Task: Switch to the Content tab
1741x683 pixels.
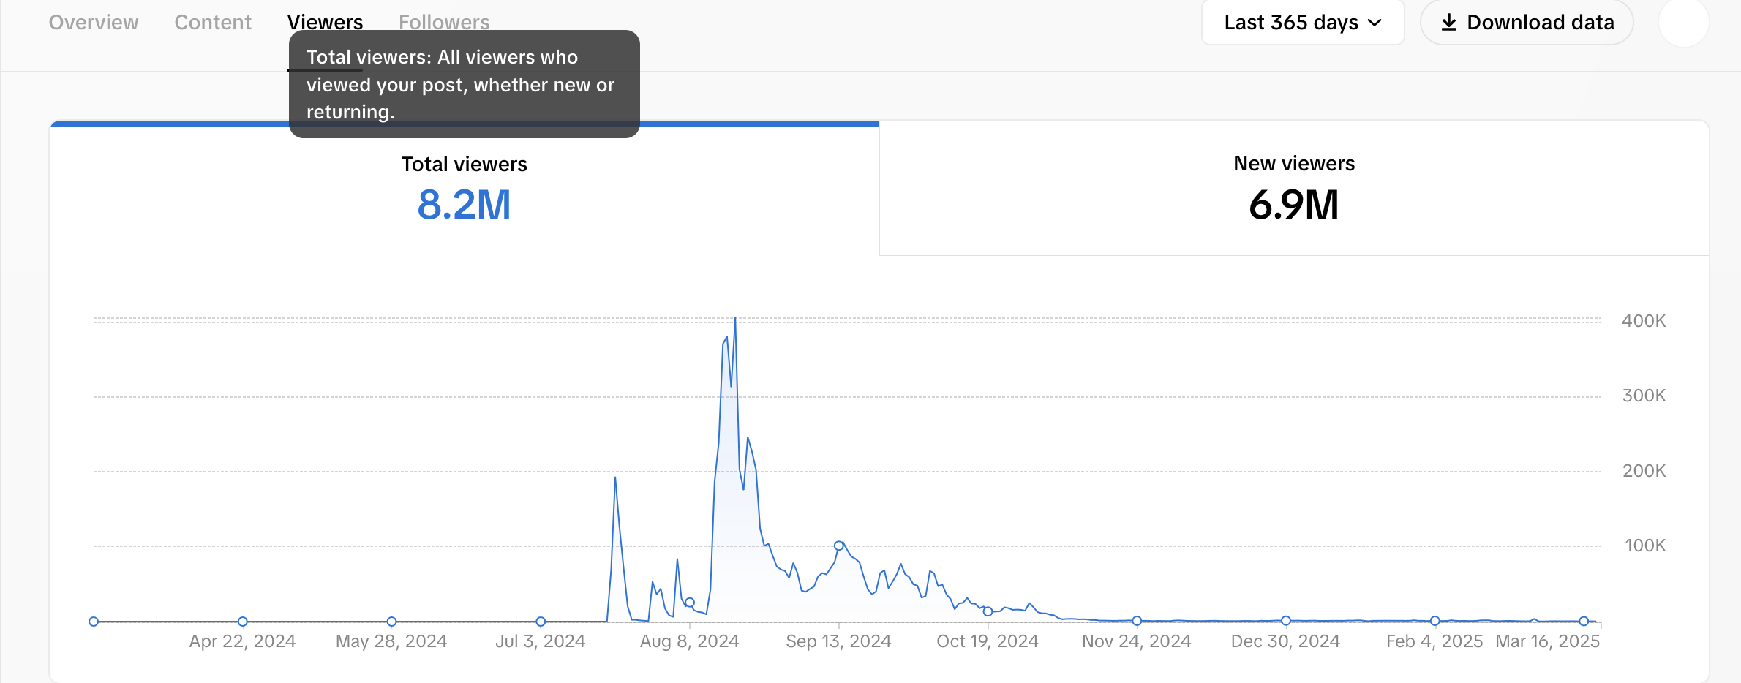Action: 213,23
